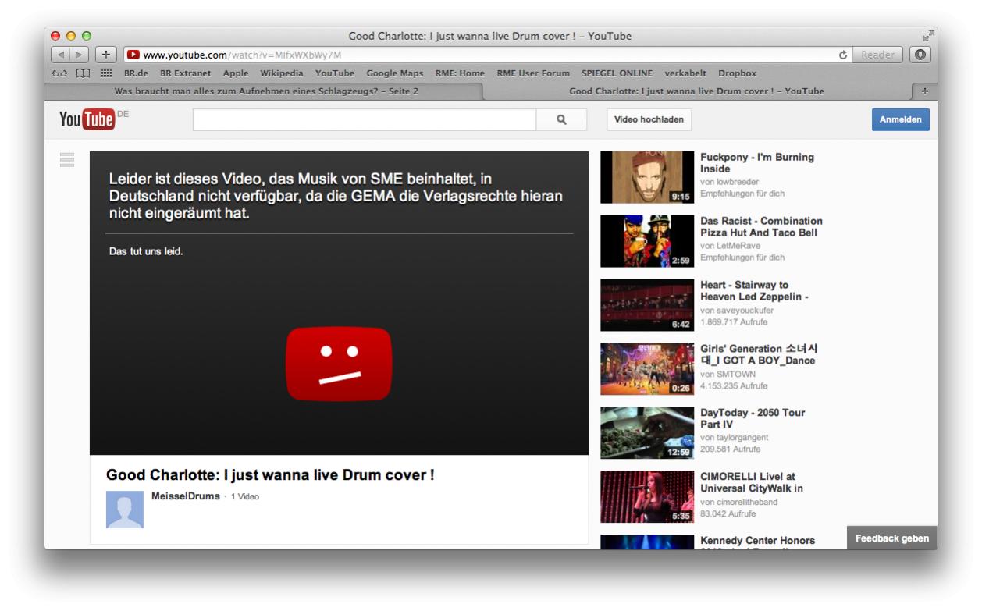Open the Wikipedia bookmark
982x611 pixels.
[x=282, y=73]
